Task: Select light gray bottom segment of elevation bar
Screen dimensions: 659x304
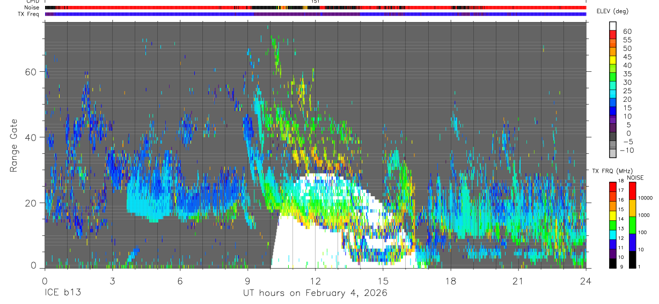Action: (613, 153)
